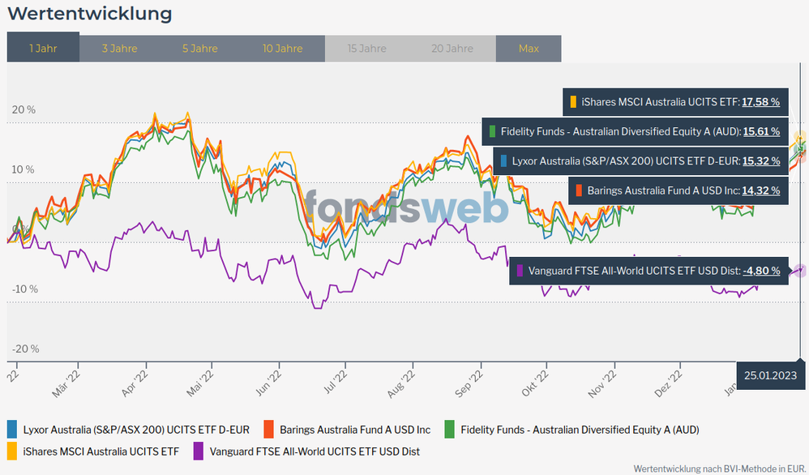Switch to the 3 Jahre tab
This screenshot has height=475, width=809.
tap(119, 48)
